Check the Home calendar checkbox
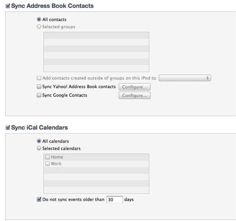 48,157
